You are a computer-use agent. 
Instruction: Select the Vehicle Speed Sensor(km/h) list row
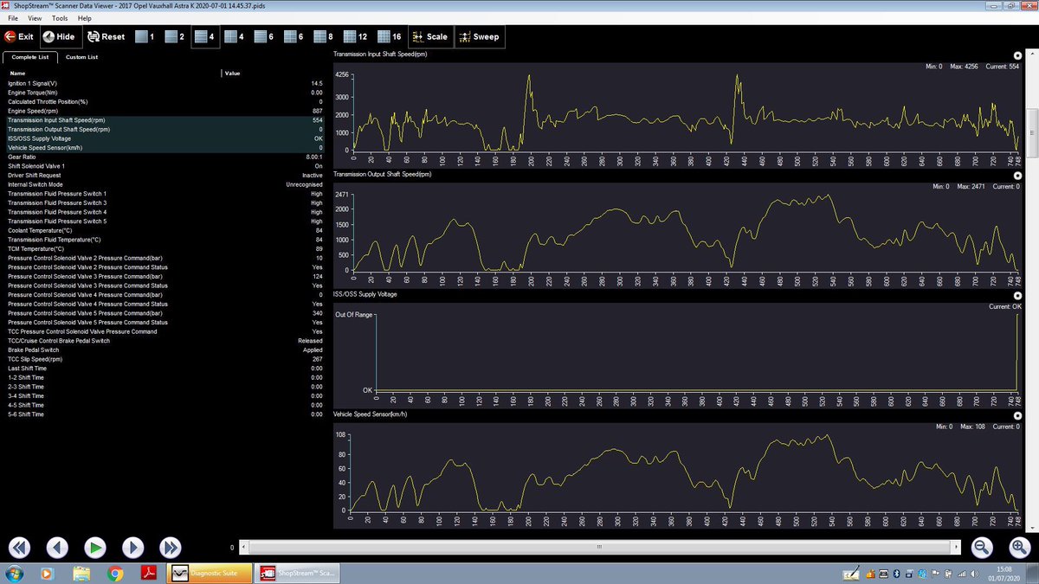[165, 148]
